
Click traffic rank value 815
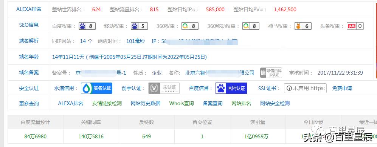[x=154, y=9]
